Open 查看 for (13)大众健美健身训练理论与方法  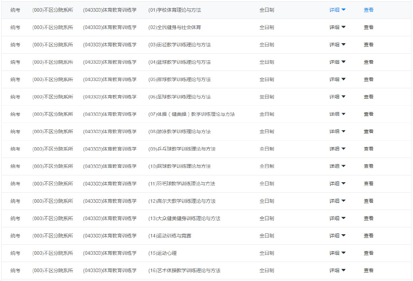pyautogui.click(x=369, y=219)
